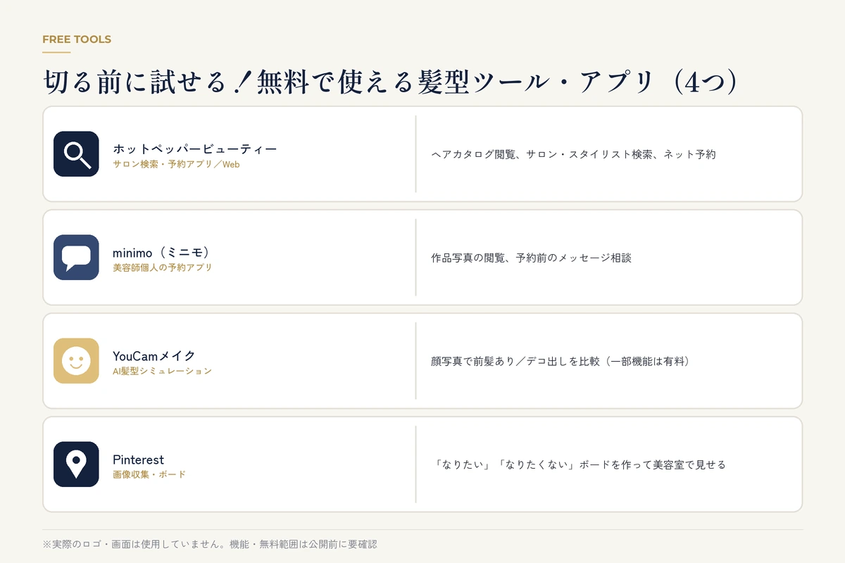Click the 「なりたい」「なりたくない」ボード description

tap(578, 464)
